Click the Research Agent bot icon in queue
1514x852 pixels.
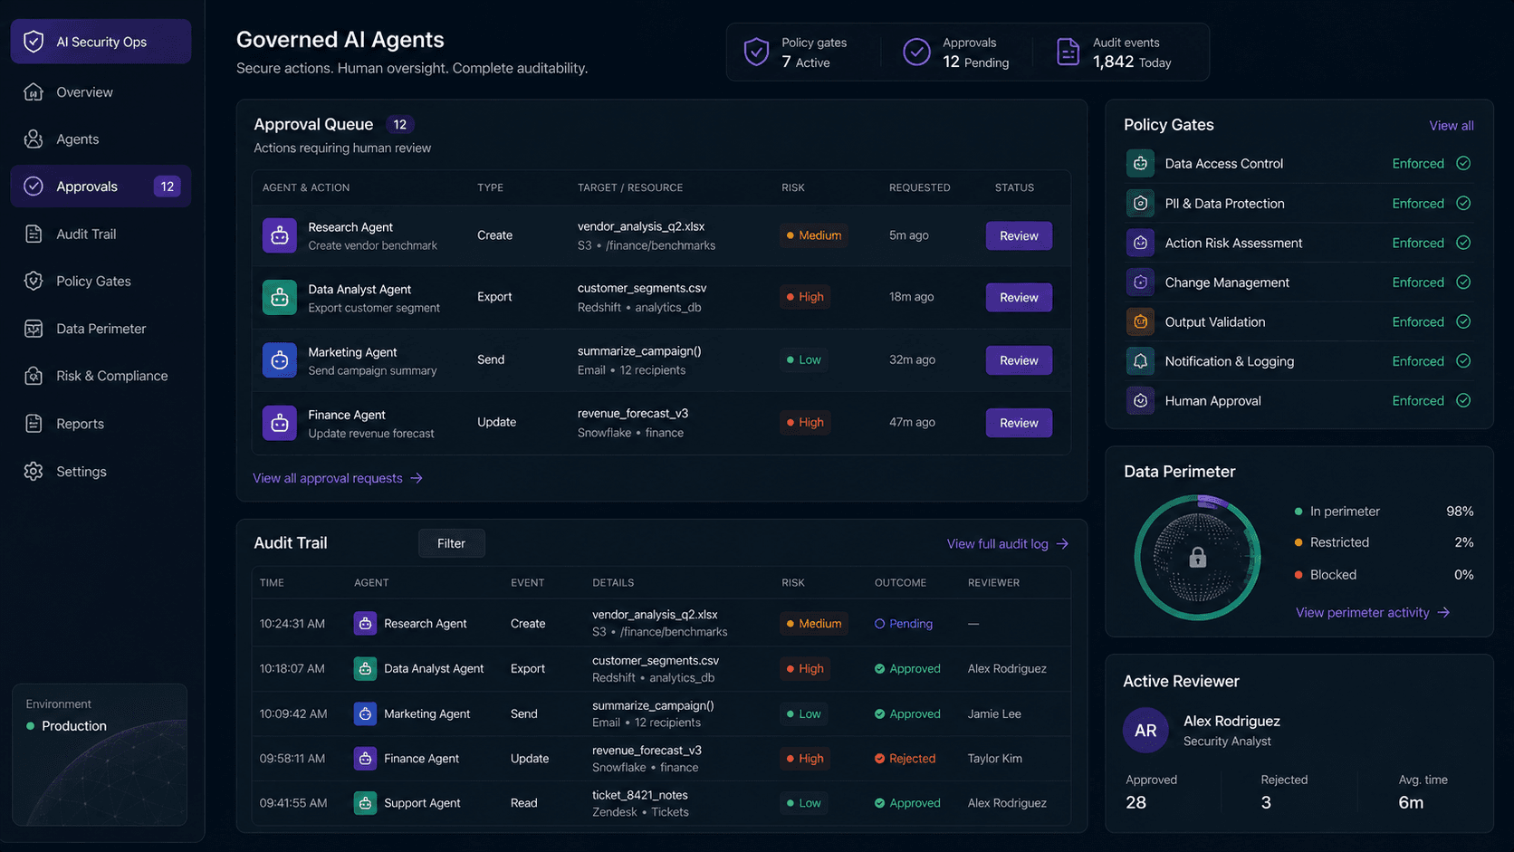(280, 235)
